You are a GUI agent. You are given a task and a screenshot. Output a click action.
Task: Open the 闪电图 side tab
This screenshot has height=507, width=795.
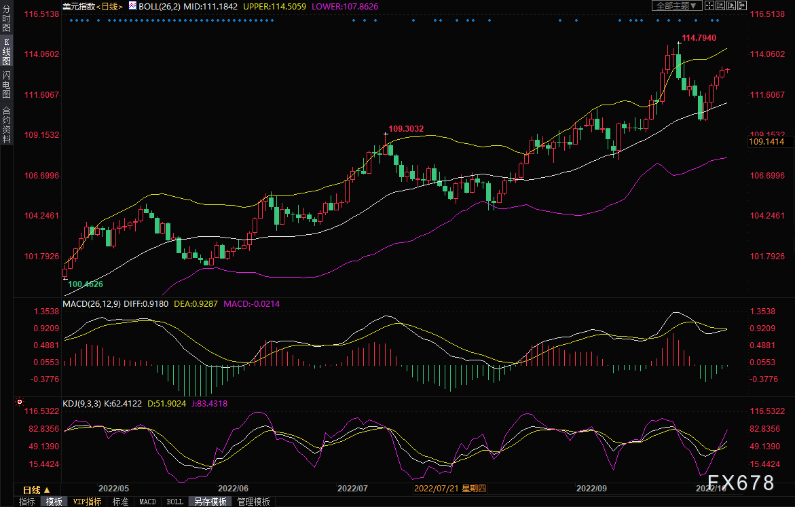(6, 84)
